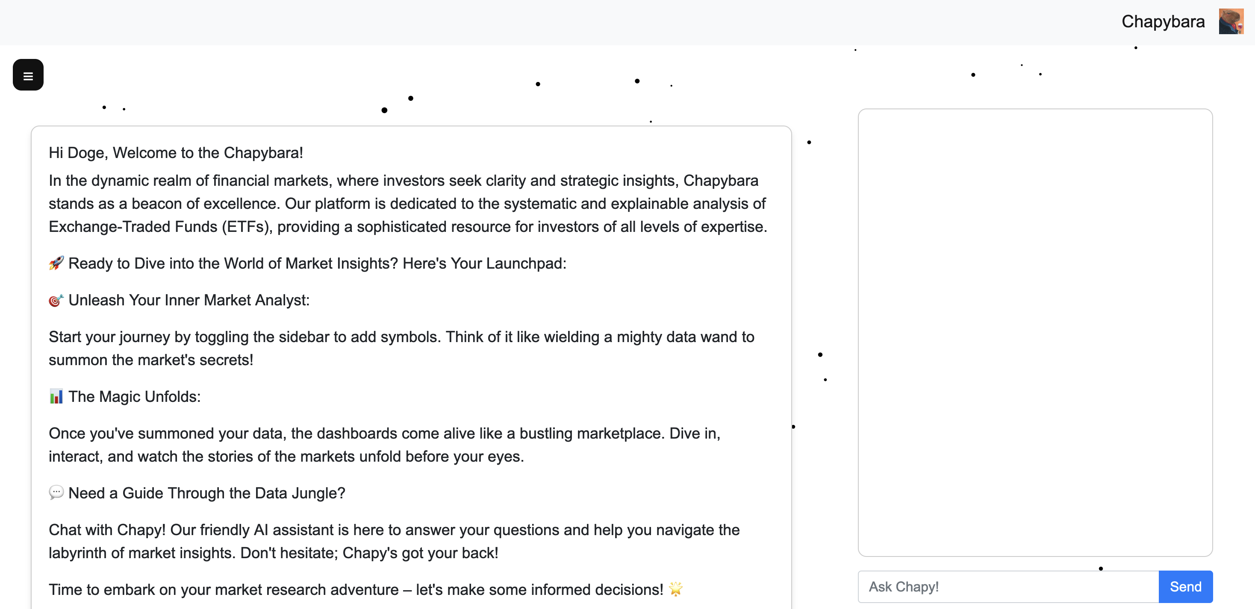
Task: Click Need a Guide Through the Data Jungle
Action: 206,493
